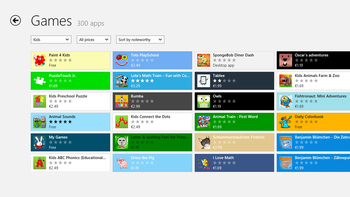Open the Sort by noteworthy dropdown
This screenshot has width=350, height=197.
pos(140,40)
